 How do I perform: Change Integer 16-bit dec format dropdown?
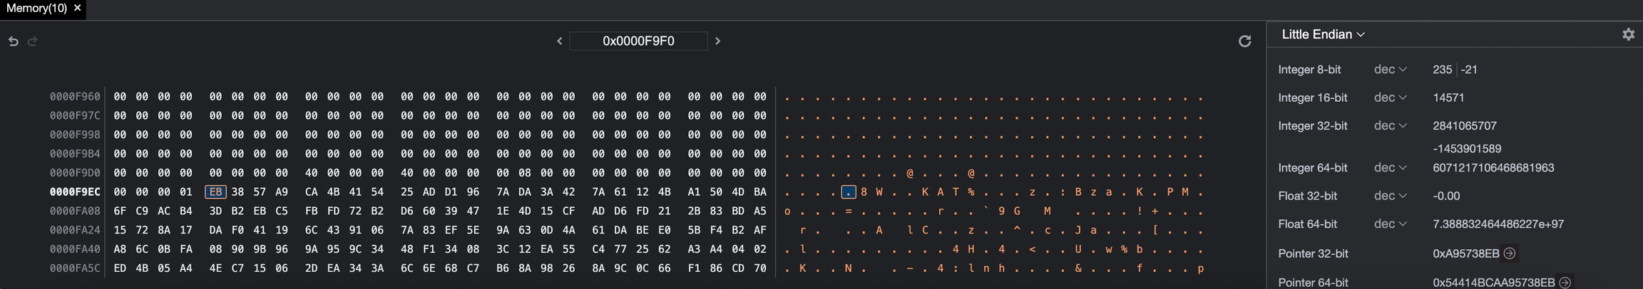[x=1390, y=98]
